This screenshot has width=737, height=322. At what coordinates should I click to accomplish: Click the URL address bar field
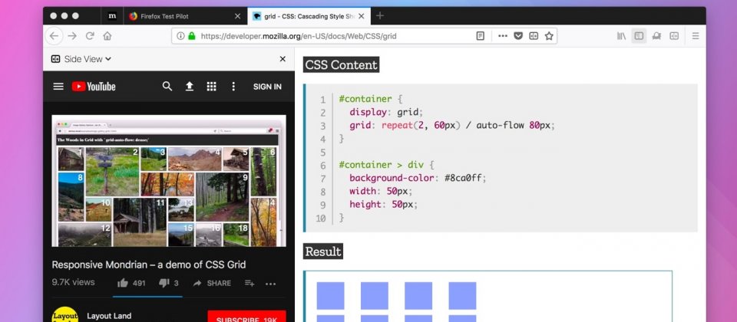(330, 36)
